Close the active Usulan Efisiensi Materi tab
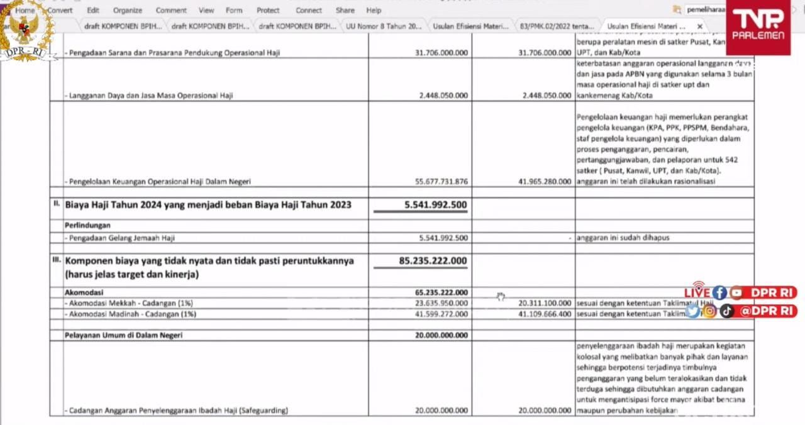Viewport: 805px width, 425px height. point(699,27)
